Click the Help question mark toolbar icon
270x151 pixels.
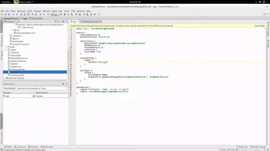(99, 15)
